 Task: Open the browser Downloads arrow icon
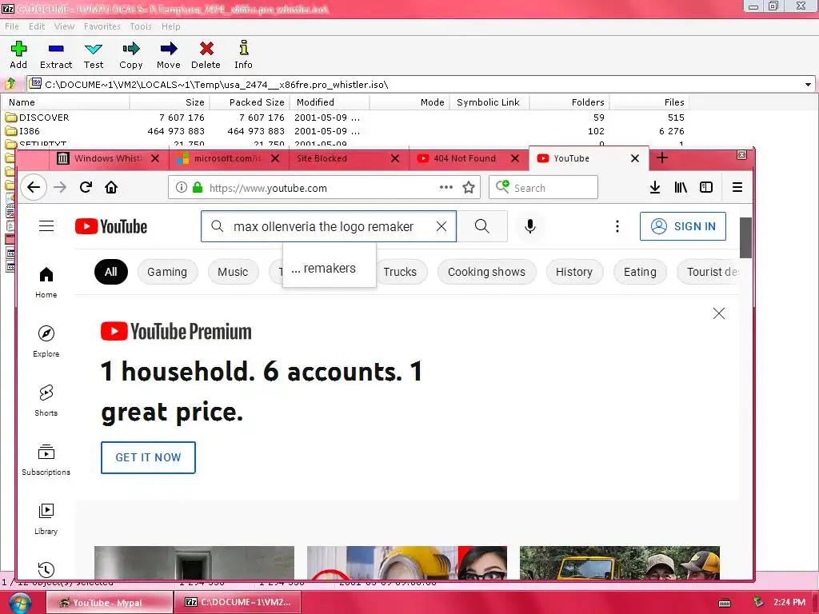click(x=655, y=187)
